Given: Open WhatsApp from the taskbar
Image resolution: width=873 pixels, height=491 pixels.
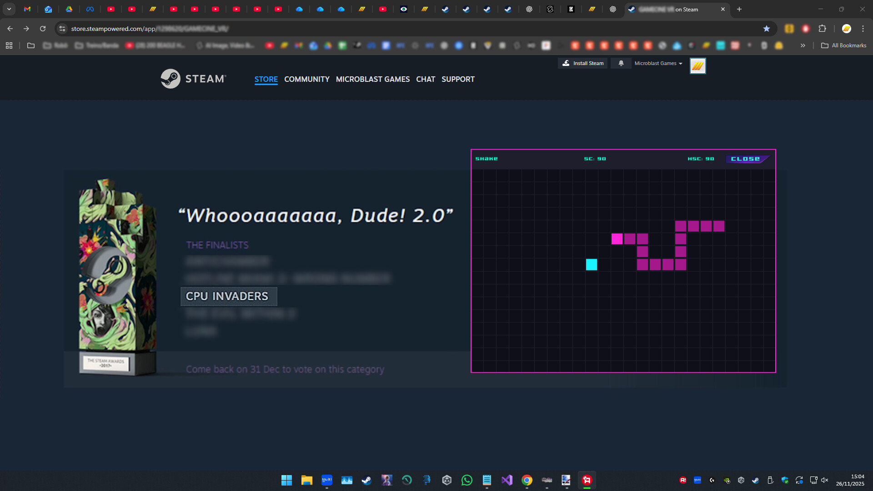Looking at the screenshot, I should pos(467,480).
